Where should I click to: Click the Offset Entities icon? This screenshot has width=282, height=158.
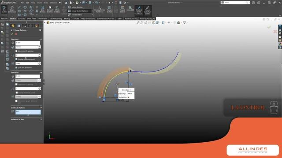[x=57, y=9]
